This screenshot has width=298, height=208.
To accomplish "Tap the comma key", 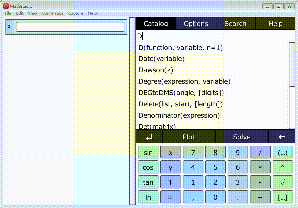I will (x=193, y=197).
